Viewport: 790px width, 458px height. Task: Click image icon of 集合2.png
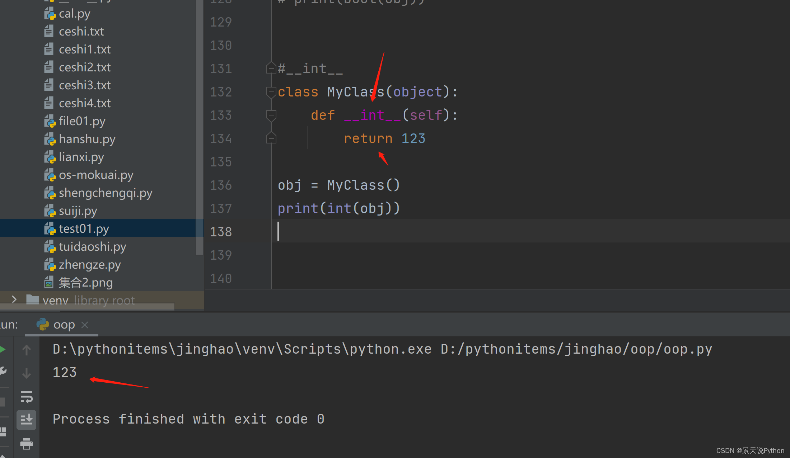pyautogui.click(x=49, y=283)
